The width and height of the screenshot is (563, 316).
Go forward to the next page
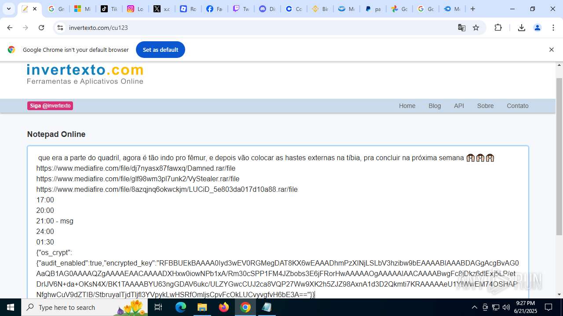(x=26, y=28)
